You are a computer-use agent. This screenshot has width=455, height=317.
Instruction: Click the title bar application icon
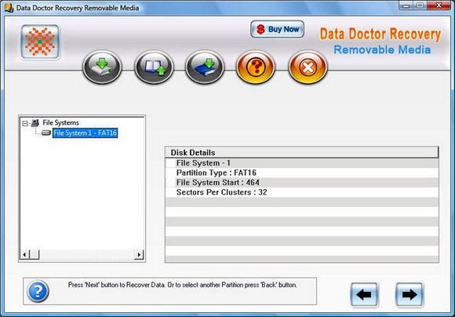point(9,7)
